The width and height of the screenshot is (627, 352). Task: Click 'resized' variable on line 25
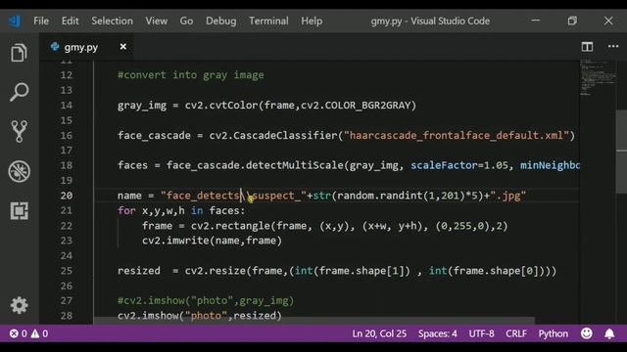click(139, 271)
